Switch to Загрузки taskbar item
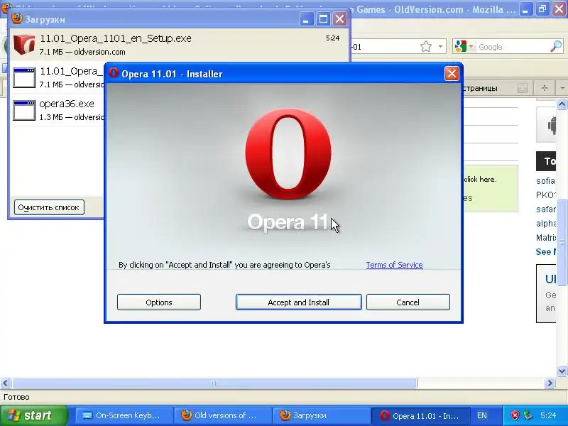 click(320, 415)
